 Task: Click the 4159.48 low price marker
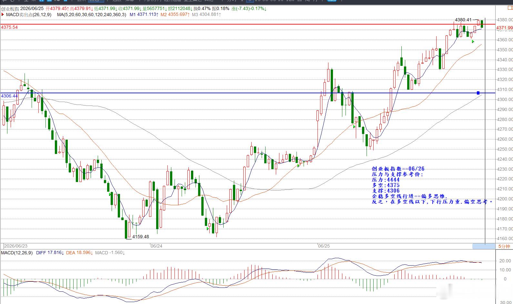(x=141, y=237)
